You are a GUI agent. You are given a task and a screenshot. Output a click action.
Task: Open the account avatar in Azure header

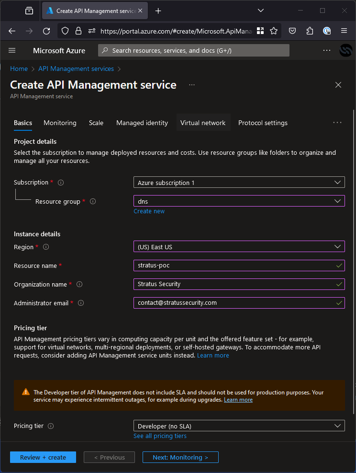pos(346,50)
